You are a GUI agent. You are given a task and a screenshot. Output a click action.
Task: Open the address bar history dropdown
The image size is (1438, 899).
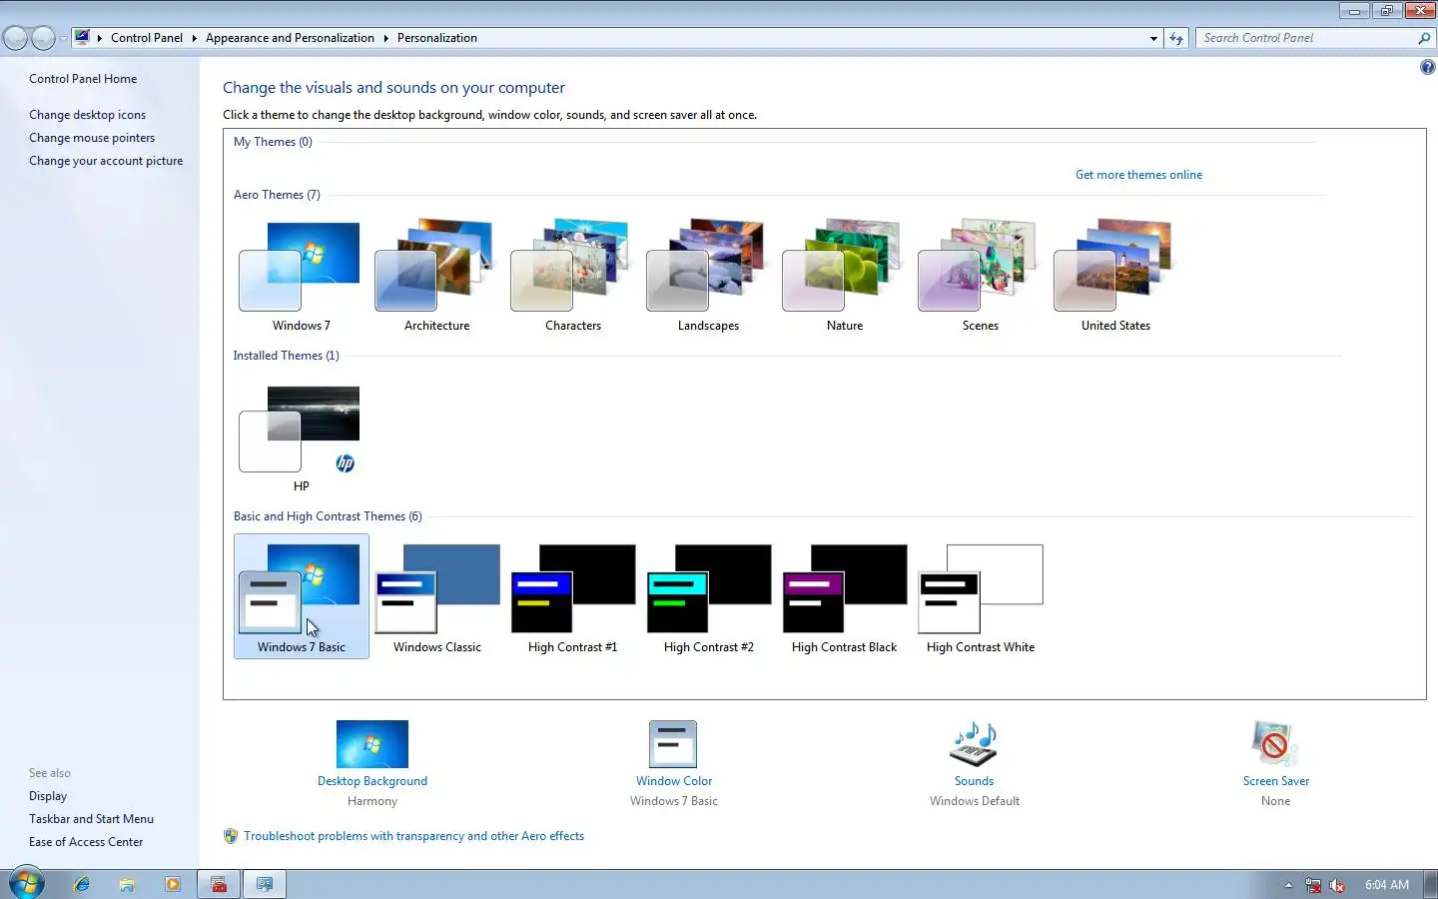coord(1153,38)
